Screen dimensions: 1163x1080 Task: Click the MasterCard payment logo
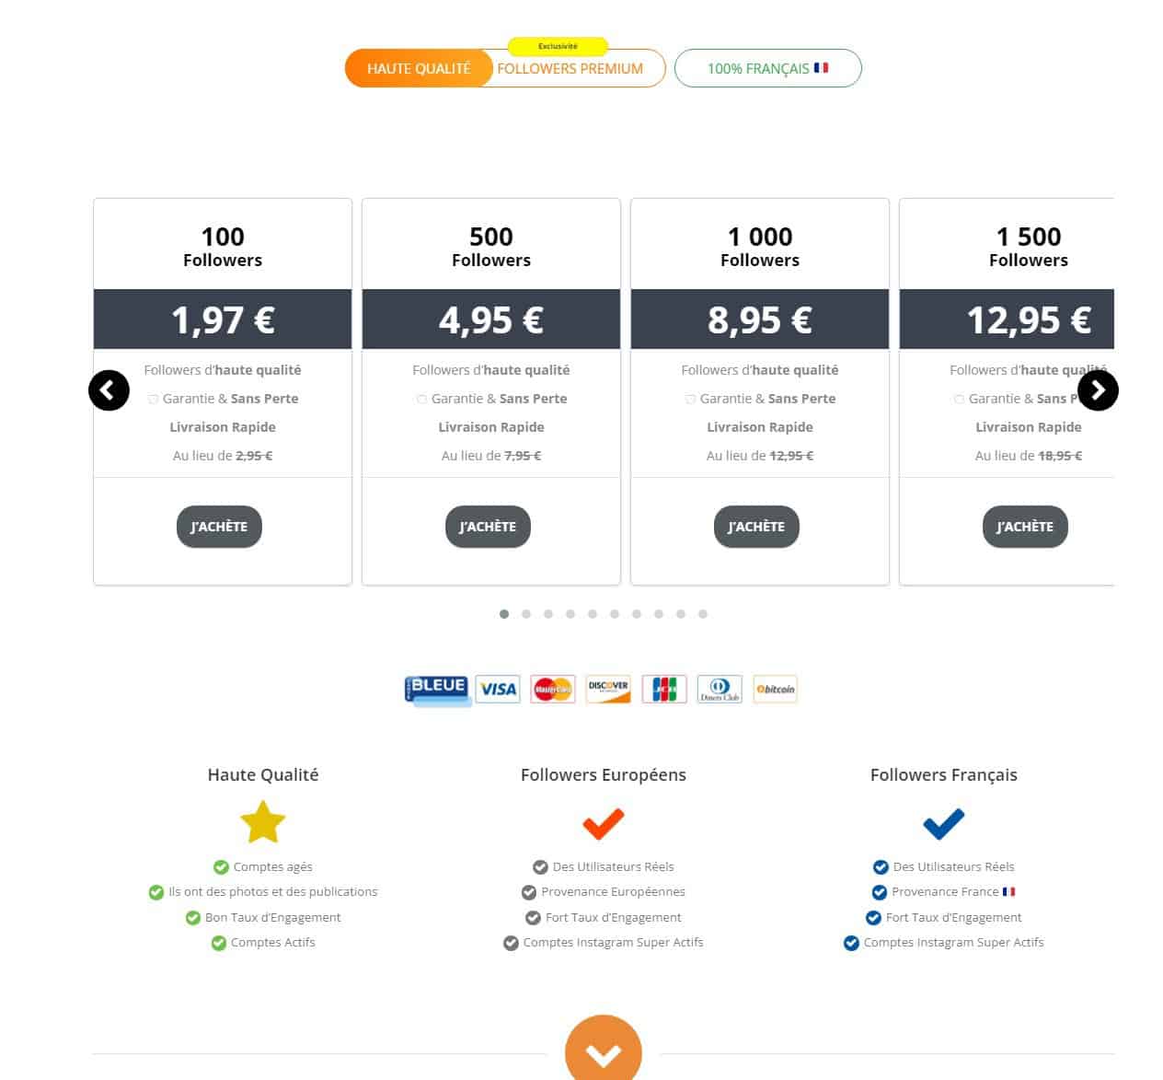click(553, 689)
